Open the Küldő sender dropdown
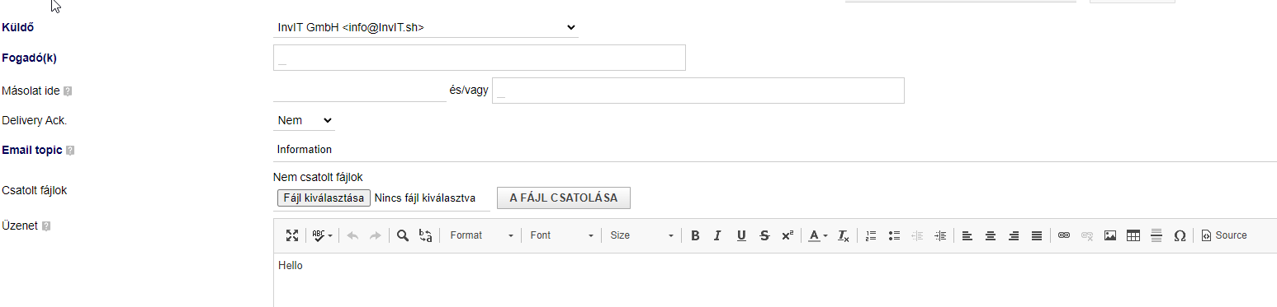Image resolution: width=1277 pixels, height=307 pixels. click(x=425, y=27)
